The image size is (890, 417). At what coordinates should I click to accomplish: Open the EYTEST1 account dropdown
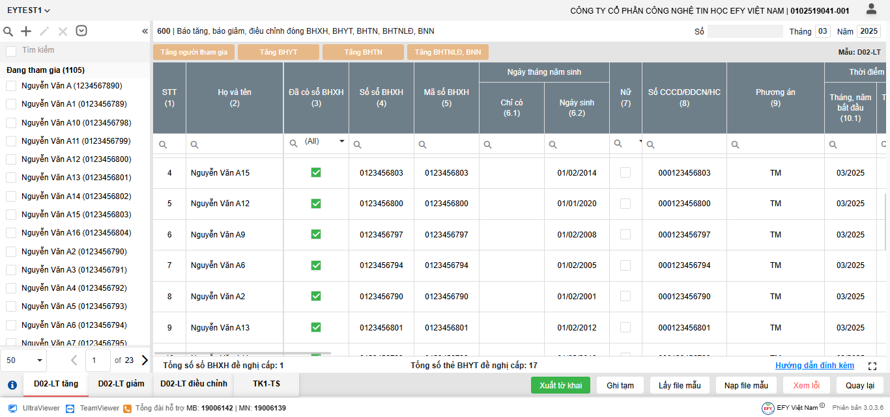[29, 10]
